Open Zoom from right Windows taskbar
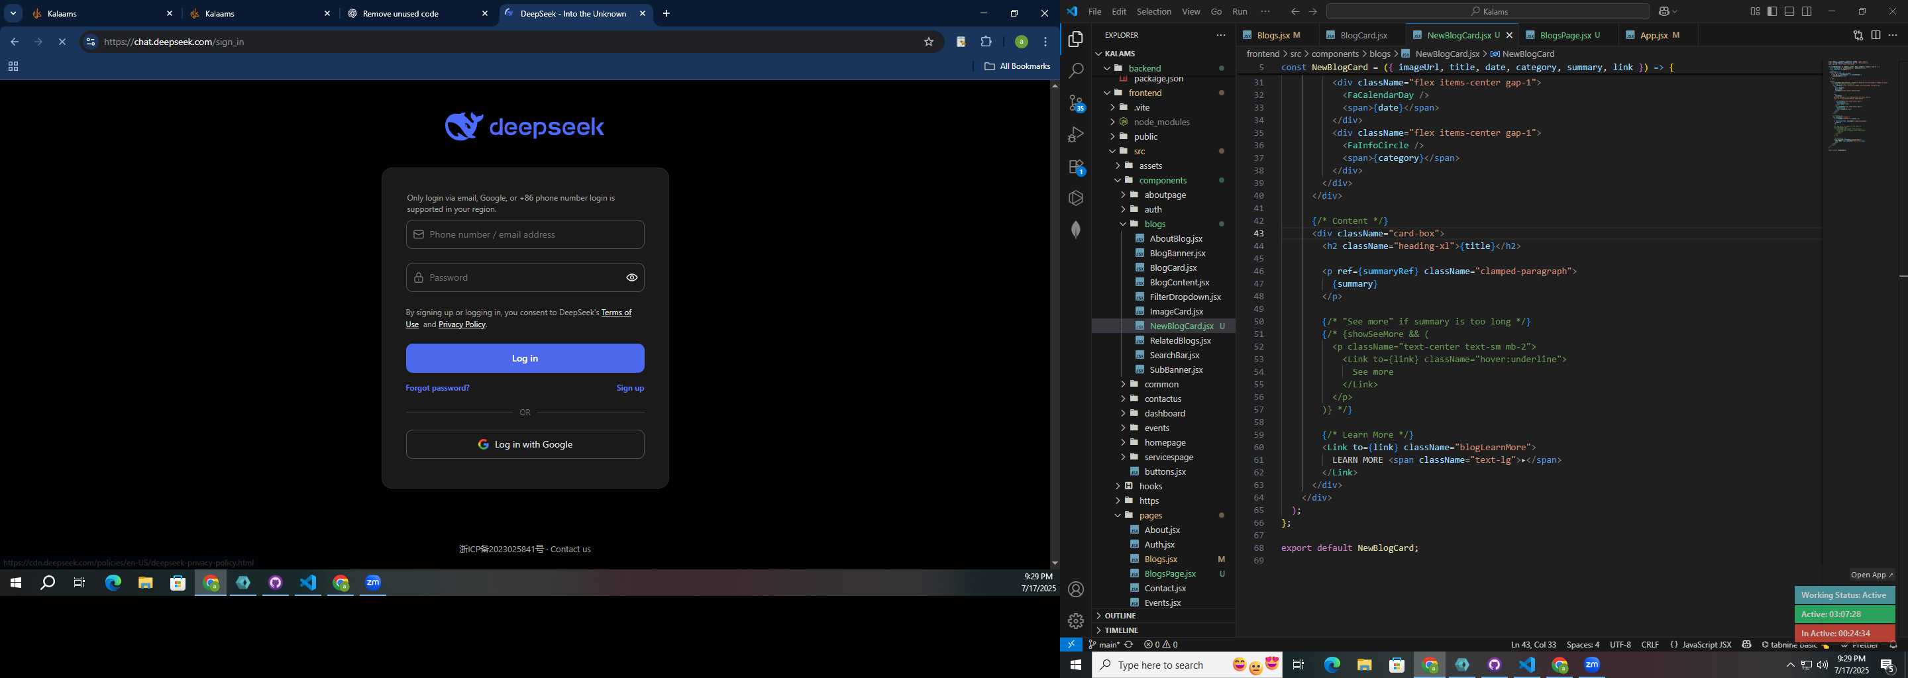 [x=1592, y=665]
